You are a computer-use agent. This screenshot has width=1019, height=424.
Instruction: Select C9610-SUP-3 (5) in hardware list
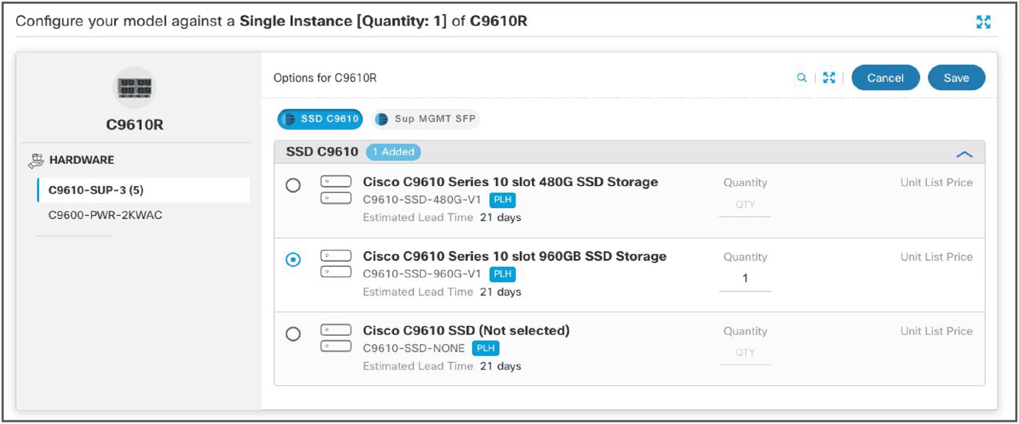(143, 190)
